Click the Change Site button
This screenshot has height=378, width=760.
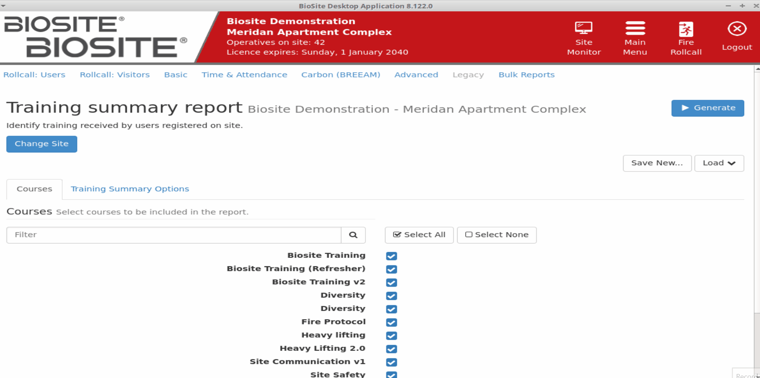[x=41, y=144]
